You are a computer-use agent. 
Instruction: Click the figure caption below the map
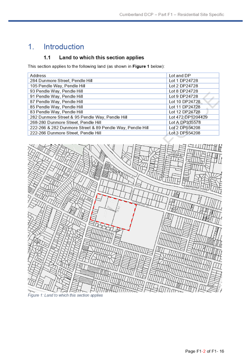65,295
